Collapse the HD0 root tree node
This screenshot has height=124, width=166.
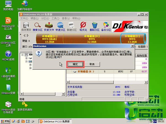[x=22, y=55]
